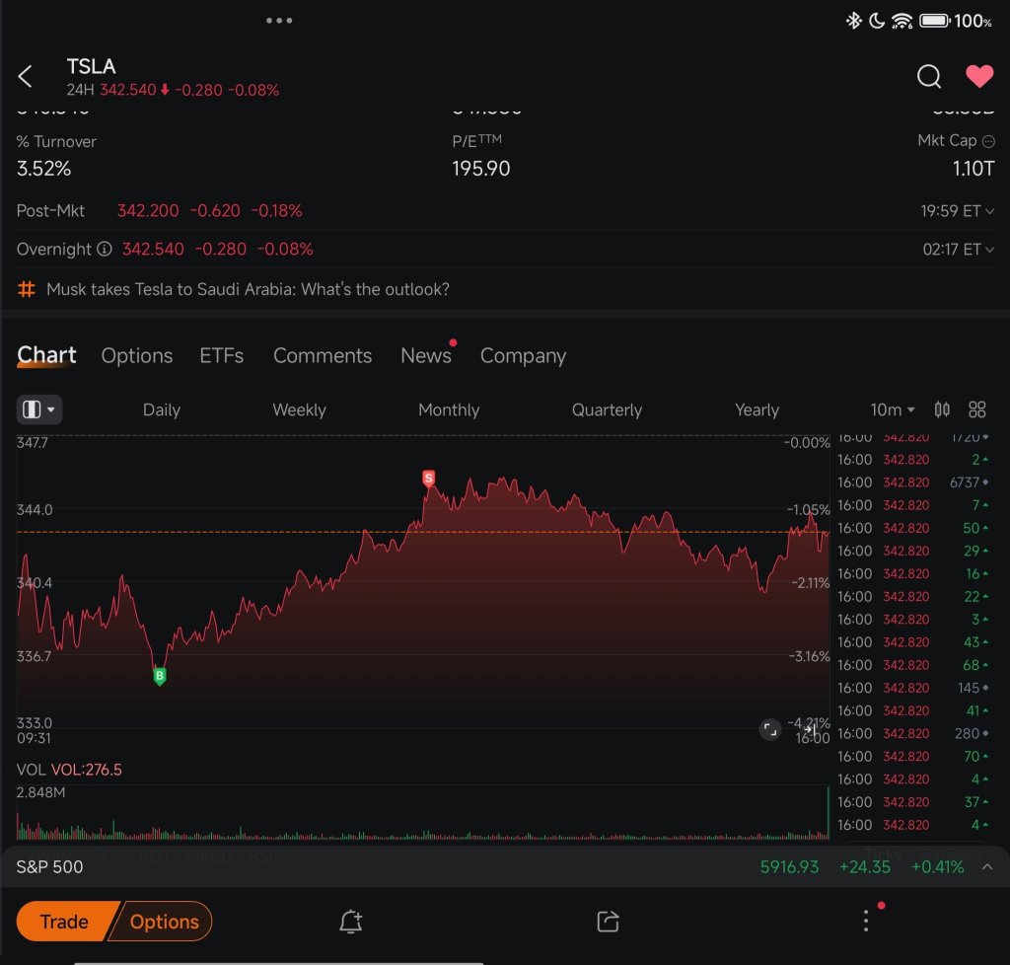Image resolution: width=1010 pixels, height=965 pixels.
Task: Open the Mkt Cap info icon
Action: pyautogui.click(x=988, y=141)
